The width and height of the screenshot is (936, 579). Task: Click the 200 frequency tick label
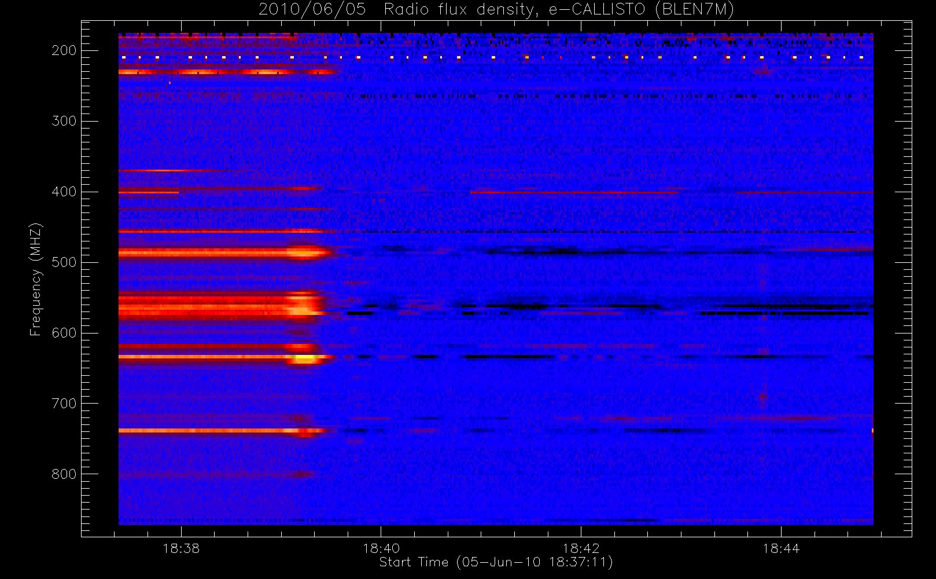pos(64,50)
